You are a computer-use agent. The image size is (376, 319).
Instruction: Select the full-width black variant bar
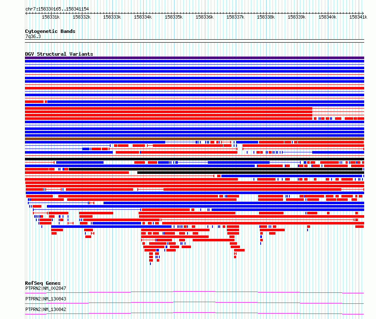(194, 159)
